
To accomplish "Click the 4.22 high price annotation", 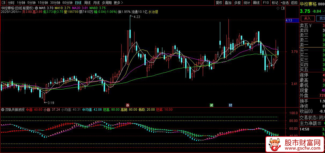I will (136, 17).
